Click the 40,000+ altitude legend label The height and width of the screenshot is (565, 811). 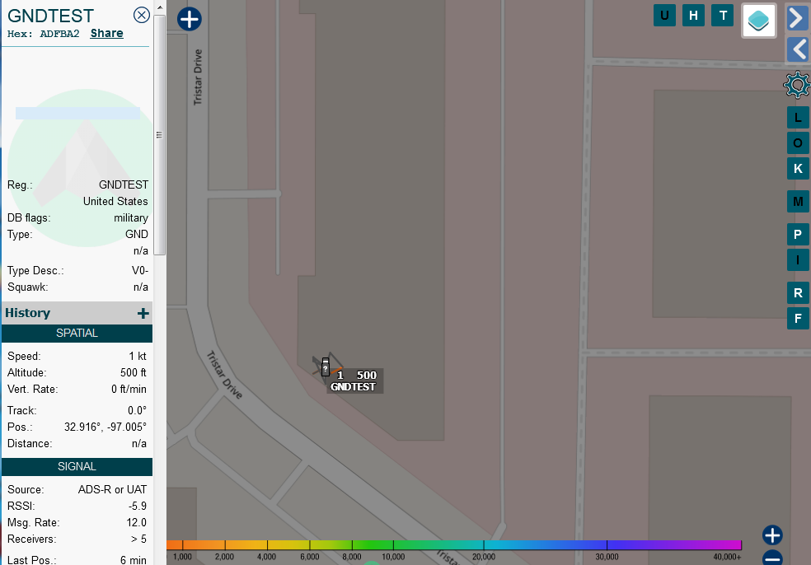point(727,557)
